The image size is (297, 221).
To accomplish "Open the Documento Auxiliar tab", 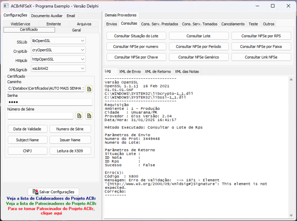I will pos(47,16).
